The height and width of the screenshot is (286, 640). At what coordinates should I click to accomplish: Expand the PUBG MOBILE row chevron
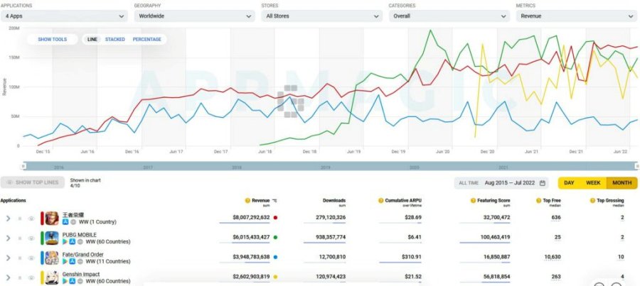point(8,238)
